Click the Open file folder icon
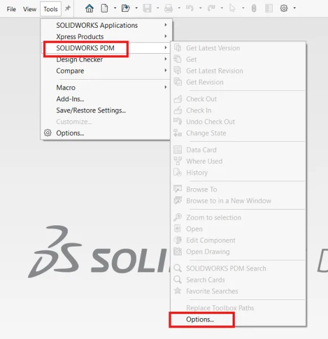Viewport: 328px width, 339px height. (x=125, y=8)
